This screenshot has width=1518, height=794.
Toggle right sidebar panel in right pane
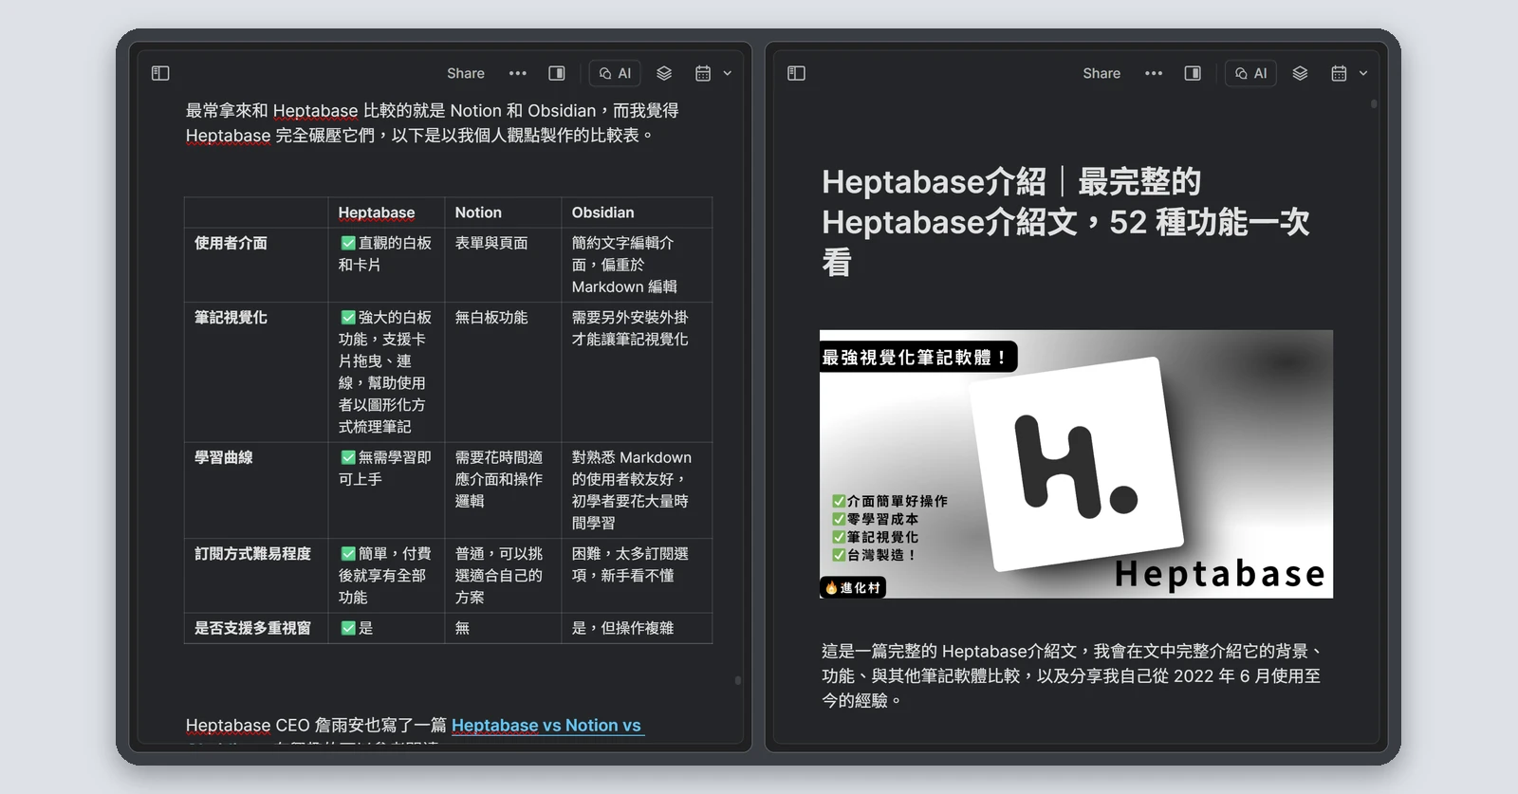click(x=1193, y=73)
